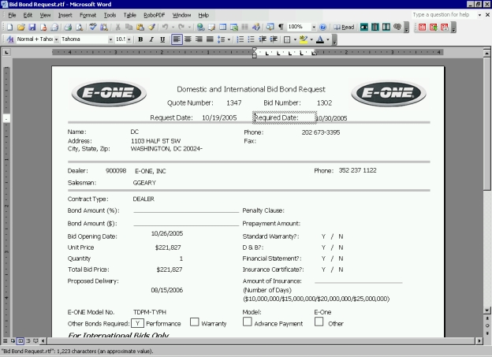492x357 pixels.
Task: Toggle the Show/Hide paragraph marks icon
Action: [x=281, y=28]
